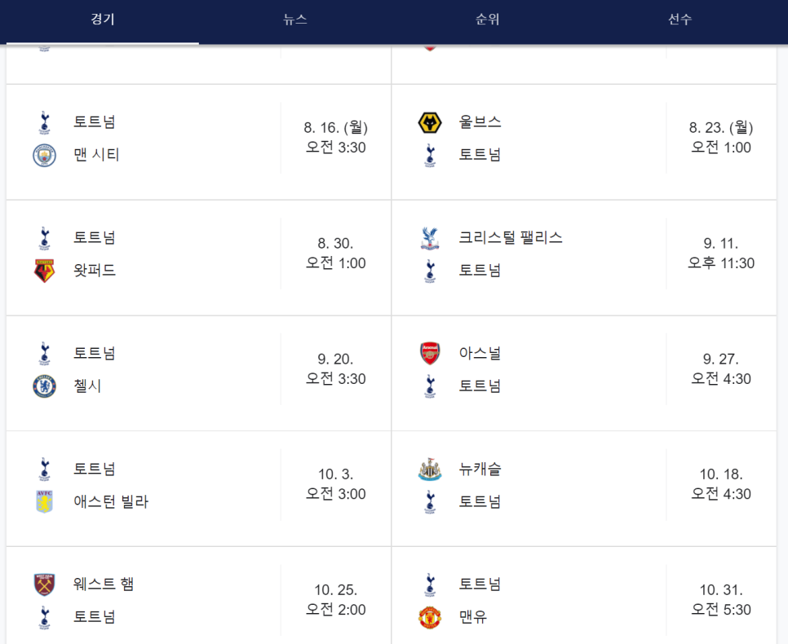Click the 8. 30. 왓퍼드 match entry
788x644 pixels.
click(x=196, y=253)
